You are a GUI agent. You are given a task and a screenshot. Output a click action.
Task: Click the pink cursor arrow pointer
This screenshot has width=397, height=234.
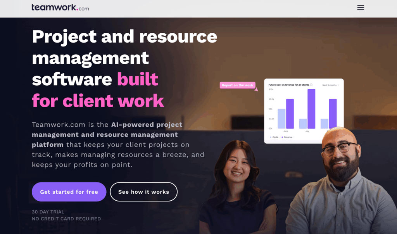tap(256, 89)
